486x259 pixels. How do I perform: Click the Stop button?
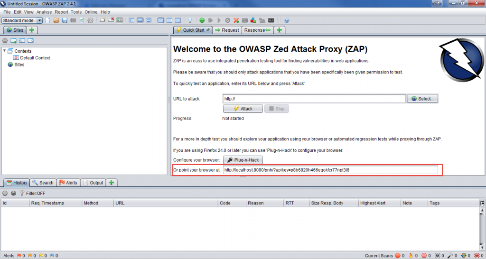tap(277, 109)
